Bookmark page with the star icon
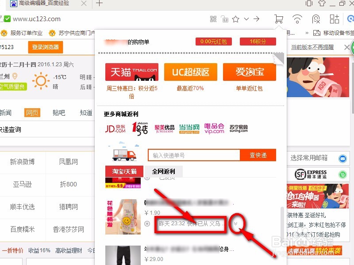 235,19
